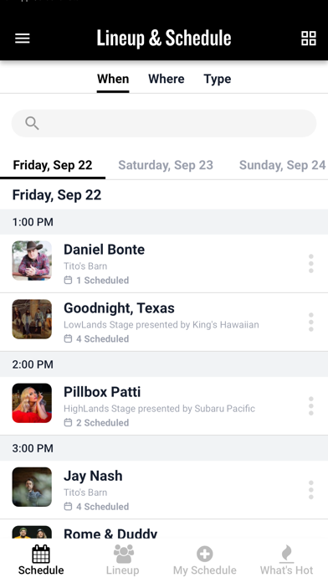Switch to Sunday, Sep 24 tab
This screenshot has width=328, height=583.
[282, 165]
